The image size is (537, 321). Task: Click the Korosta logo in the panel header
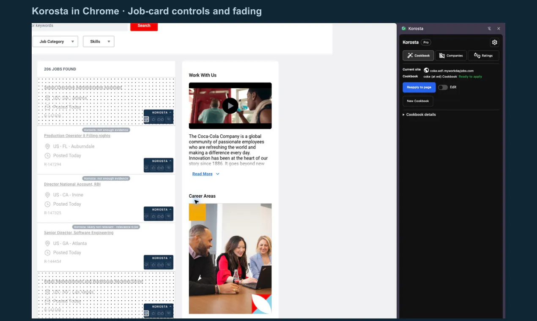(x=404, y=29)
